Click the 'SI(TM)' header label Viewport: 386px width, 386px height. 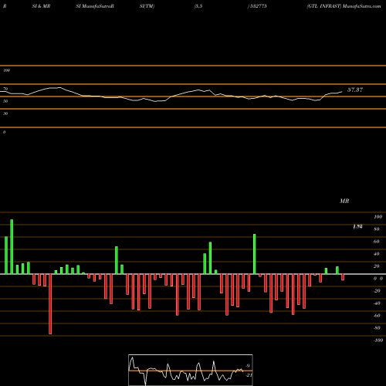pos(147,6)
